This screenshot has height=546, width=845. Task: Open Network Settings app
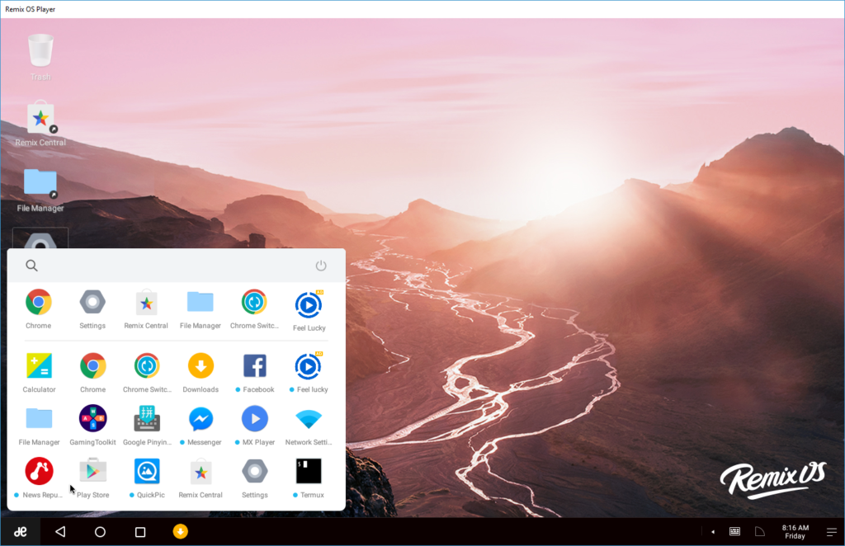click(x=309, y=419)
